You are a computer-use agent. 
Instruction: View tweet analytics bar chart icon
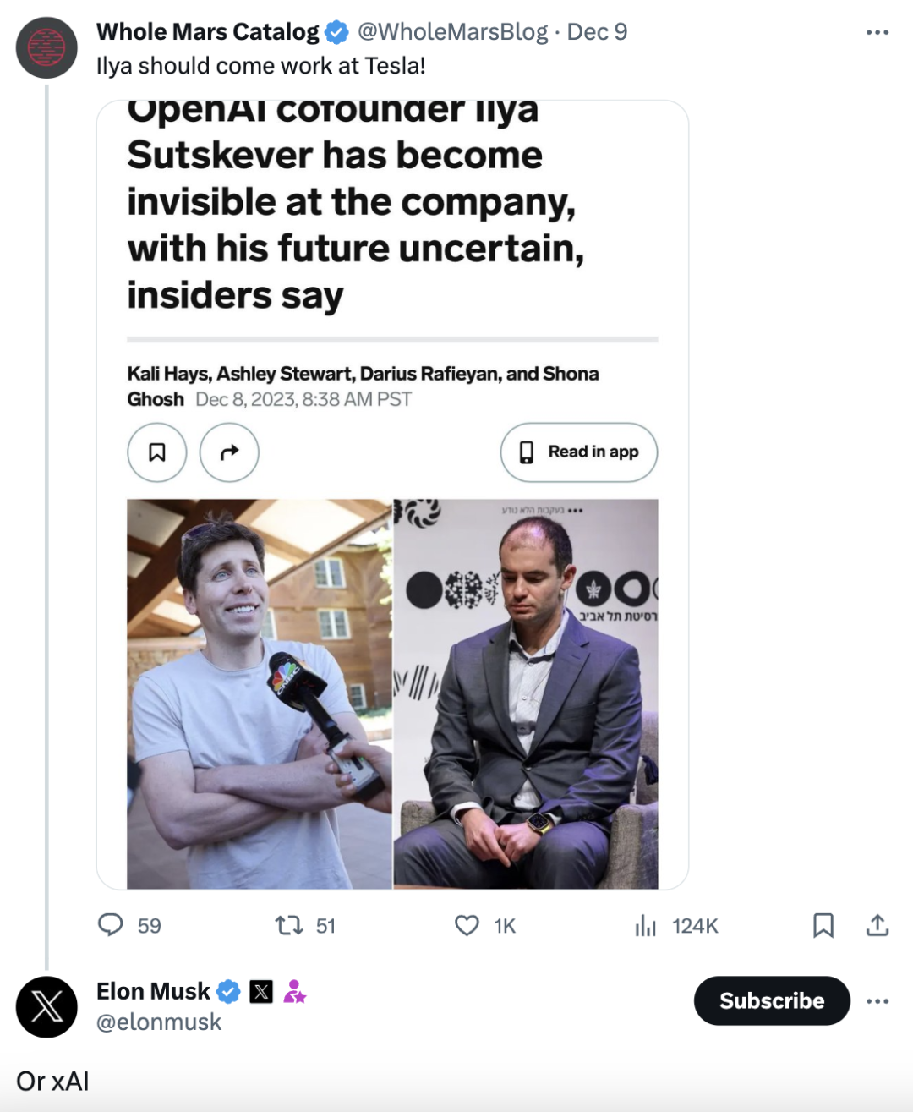click(645, 926)
